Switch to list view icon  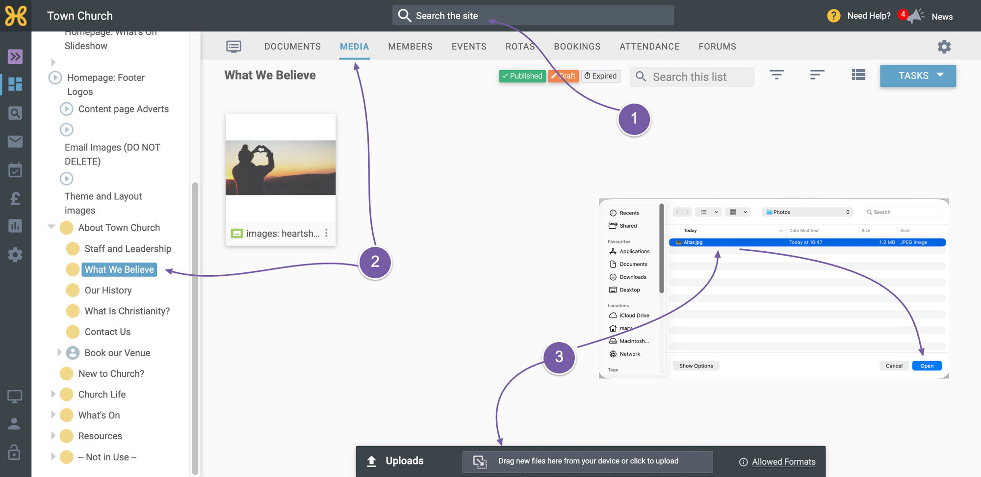click(858, 75)
